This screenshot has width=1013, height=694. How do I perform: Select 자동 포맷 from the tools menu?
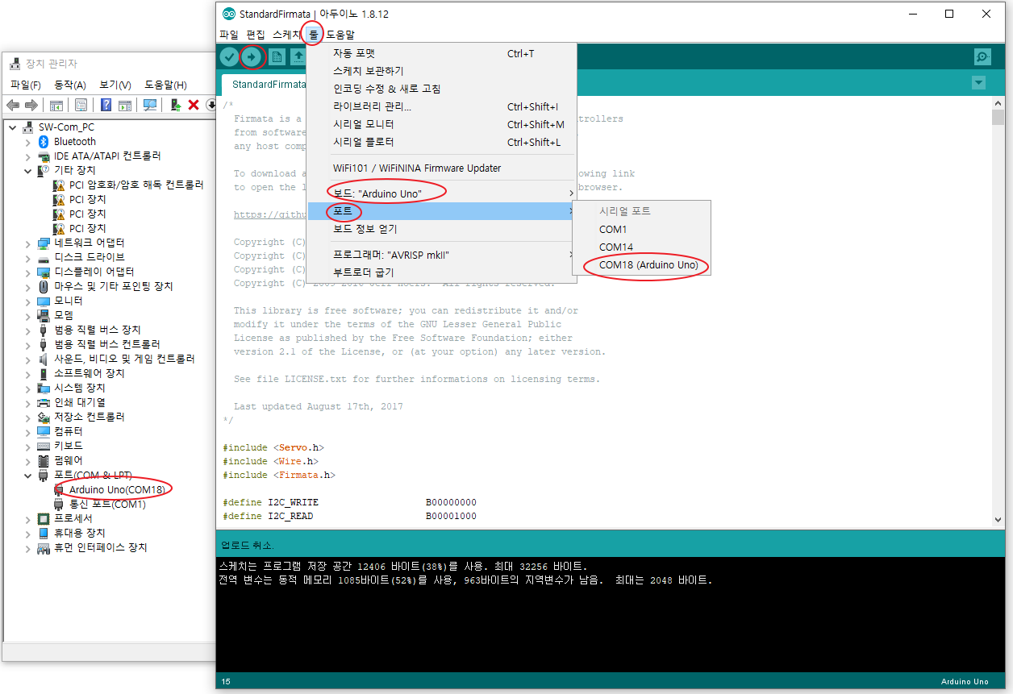click(442, 54)
